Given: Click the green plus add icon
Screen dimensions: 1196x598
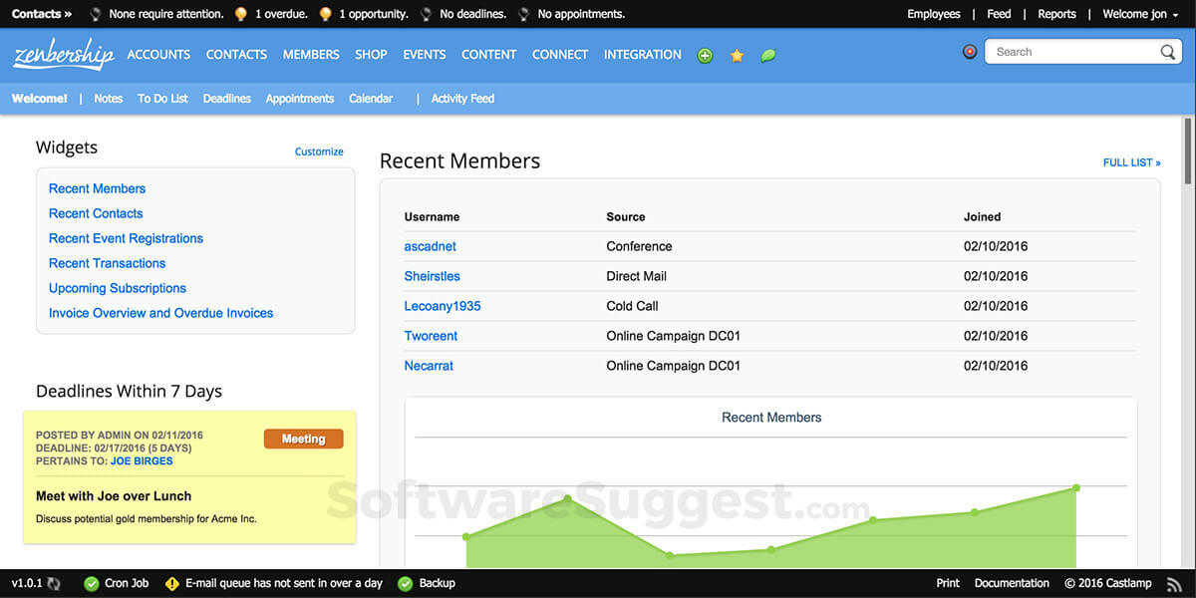Looking at the screenshot, I should click(705, 56).
